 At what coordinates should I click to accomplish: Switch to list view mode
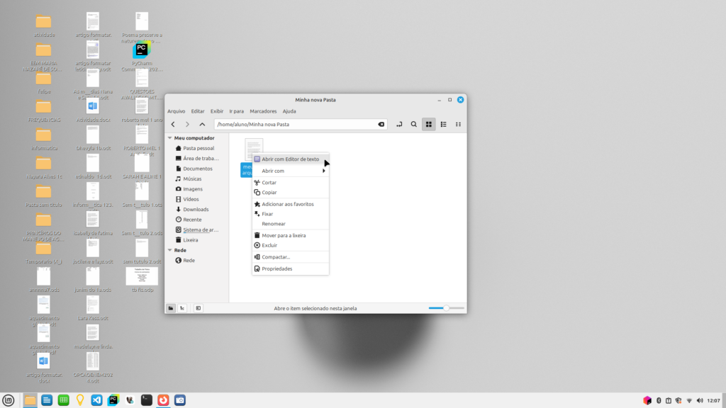(444, 125)
